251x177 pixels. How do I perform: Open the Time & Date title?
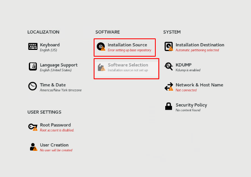coord(53,85)
